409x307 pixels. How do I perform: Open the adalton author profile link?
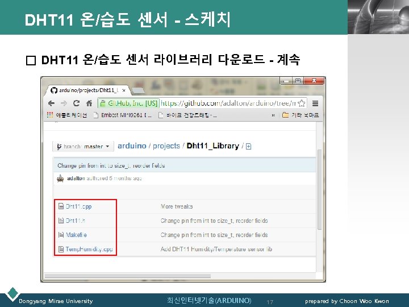(76, 179)
